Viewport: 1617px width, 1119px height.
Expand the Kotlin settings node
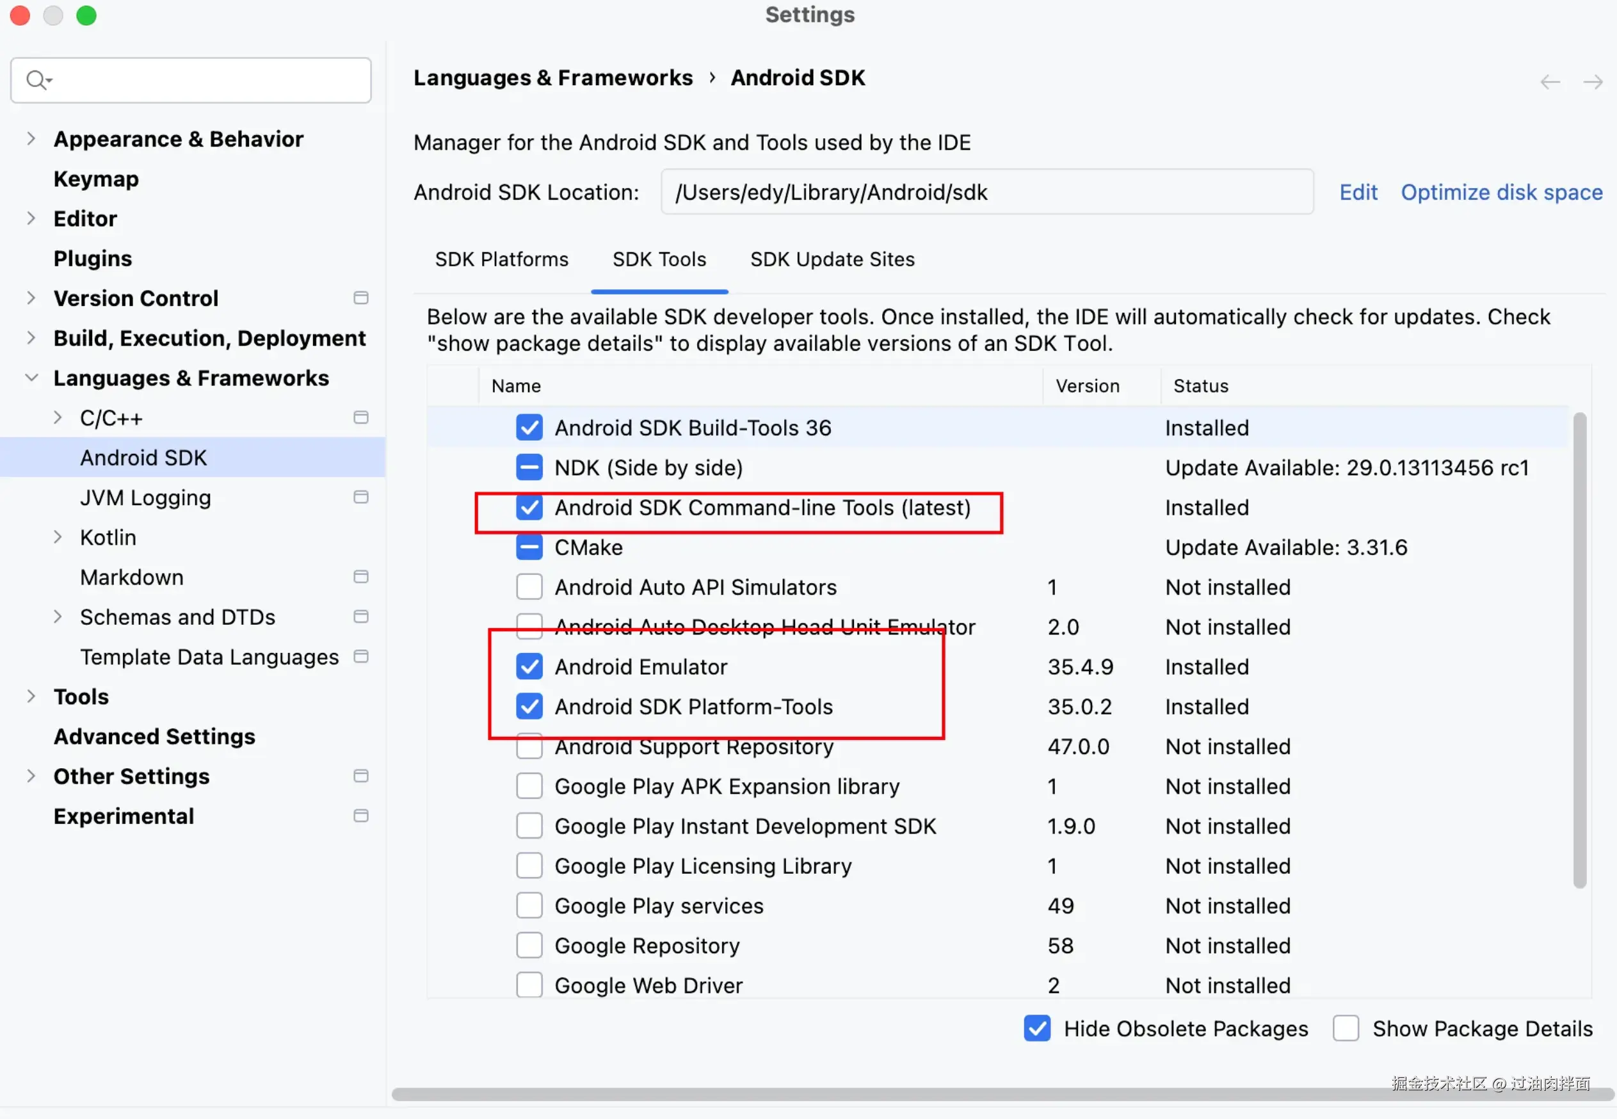point(58,537)
